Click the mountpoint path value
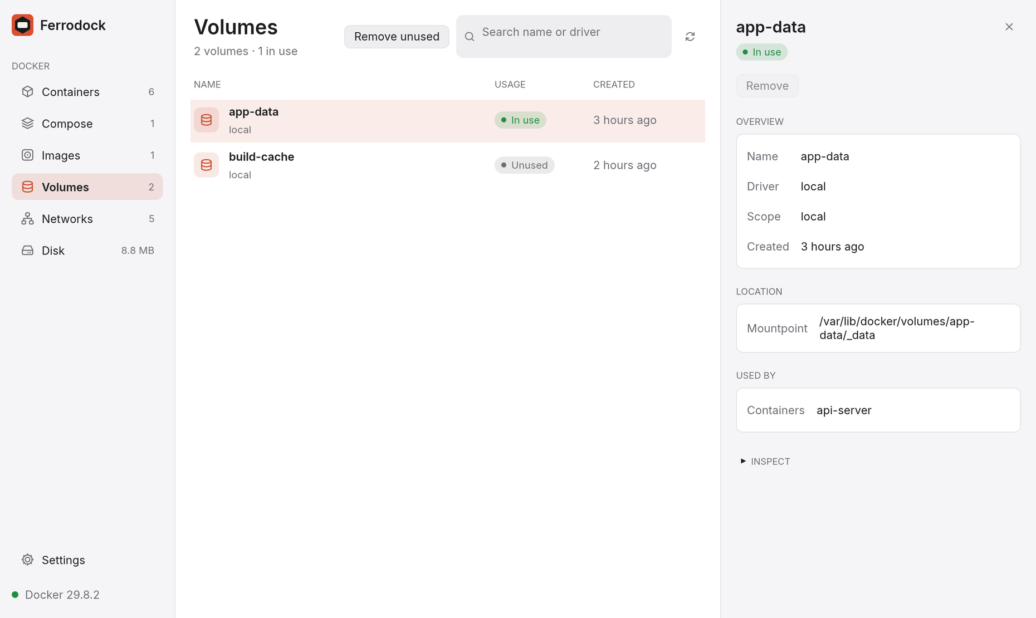1036x618 pixels. (897, 328)
